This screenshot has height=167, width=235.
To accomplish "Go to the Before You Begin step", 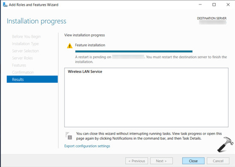I will click(26, 37).
